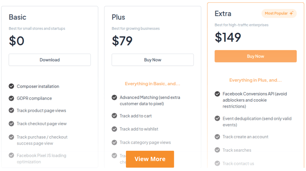
Task: Click checkmark icon beside Track searches
Action: pos(217,150)
